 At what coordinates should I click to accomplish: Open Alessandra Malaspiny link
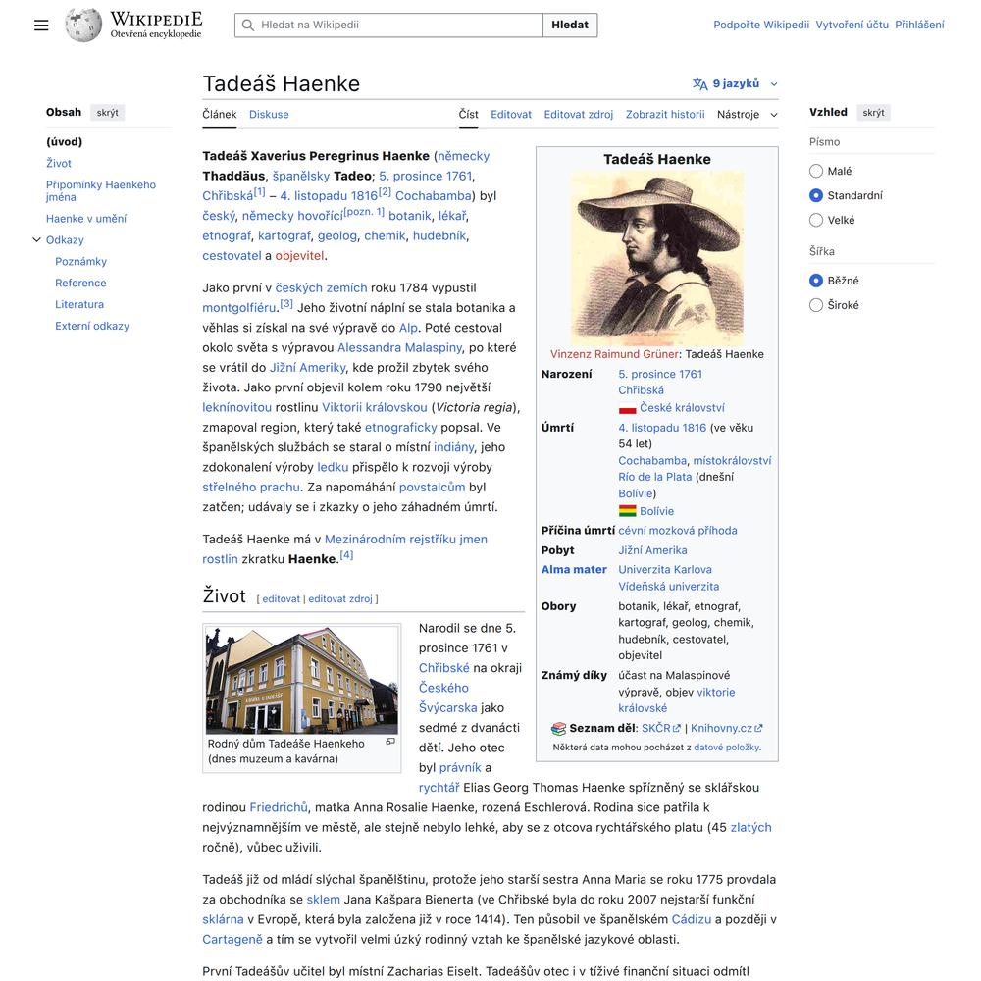pyautogui.click(x=399, y=348)
